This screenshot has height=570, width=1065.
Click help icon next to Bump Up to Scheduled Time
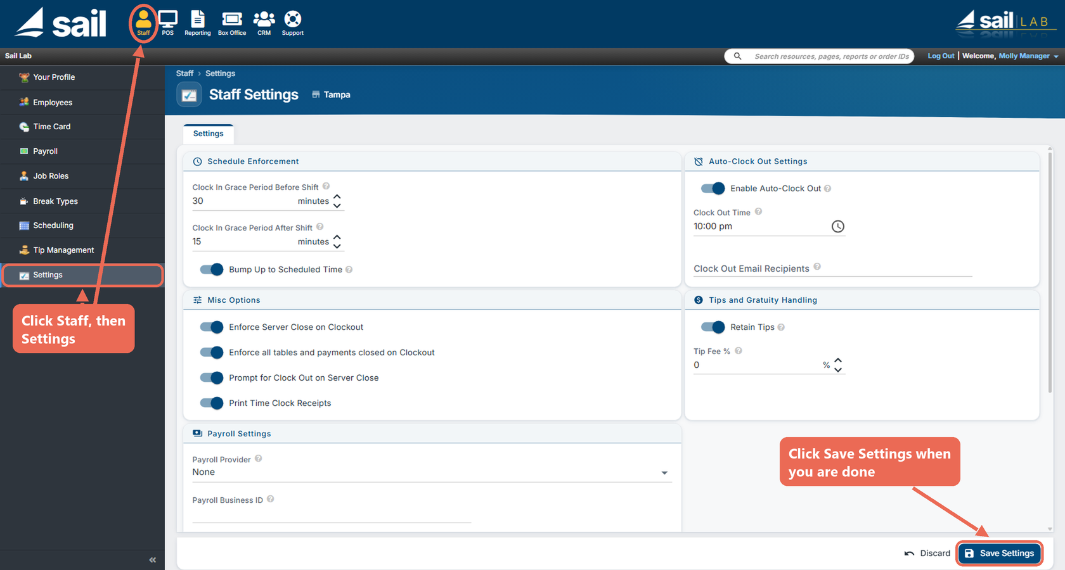click(x=349, y=270)
